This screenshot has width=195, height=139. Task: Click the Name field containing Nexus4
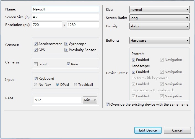[65, 9]
